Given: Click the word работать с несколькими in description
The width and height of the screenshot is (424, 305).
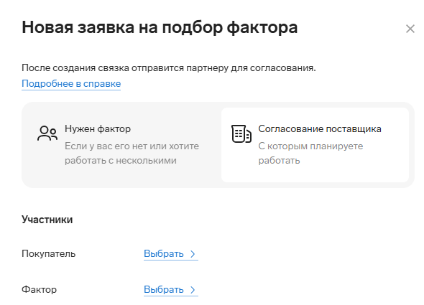Looking at the screenshot, I should pos(120,161).
